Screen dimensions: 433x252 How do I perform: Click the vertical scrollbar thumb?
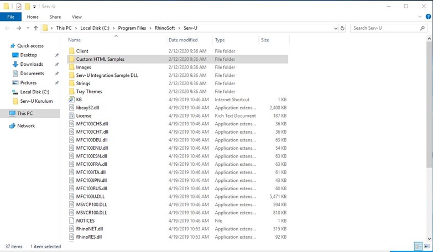[x=429, y=104]
